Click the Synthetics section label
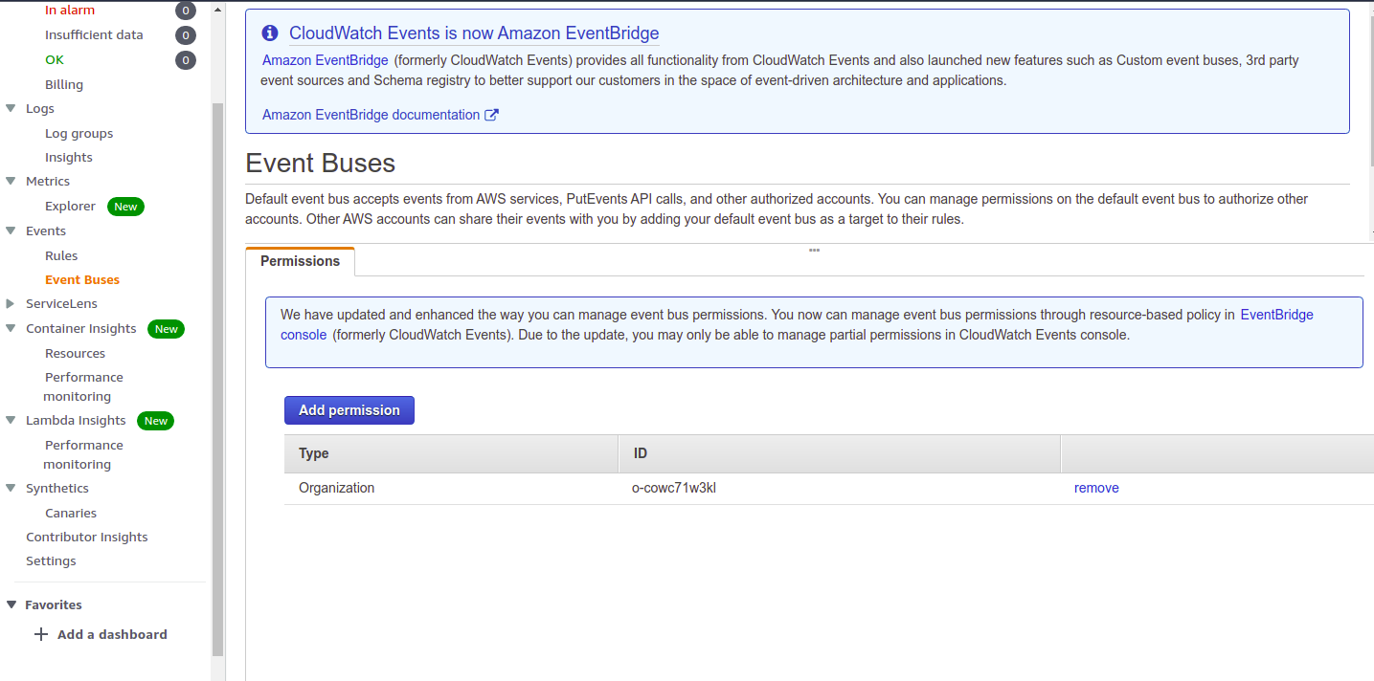The image size is (1374, 681). pos(57,489)
